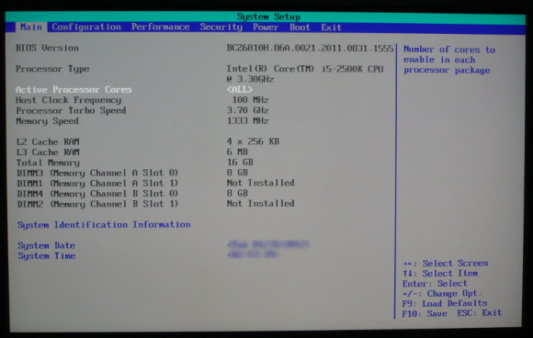Click the BIOS Version label
The width and height of the screenshot is (533, 338).
pos(47,48)
